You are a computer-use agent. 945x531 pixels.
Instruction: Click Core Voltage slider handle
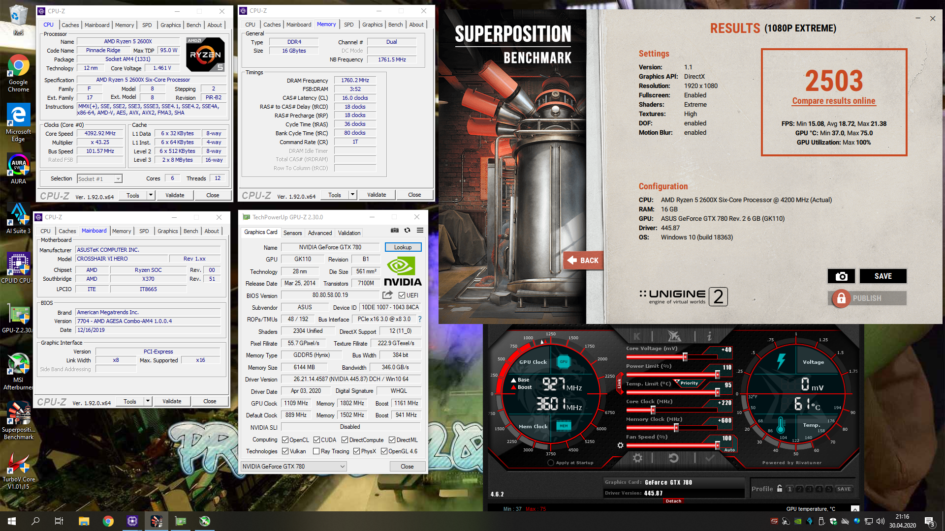pos(685,357)
